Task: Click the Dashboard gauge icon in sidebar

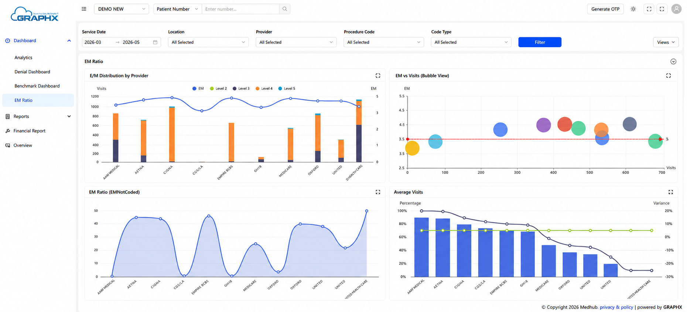Action: (x=7, y=41)
